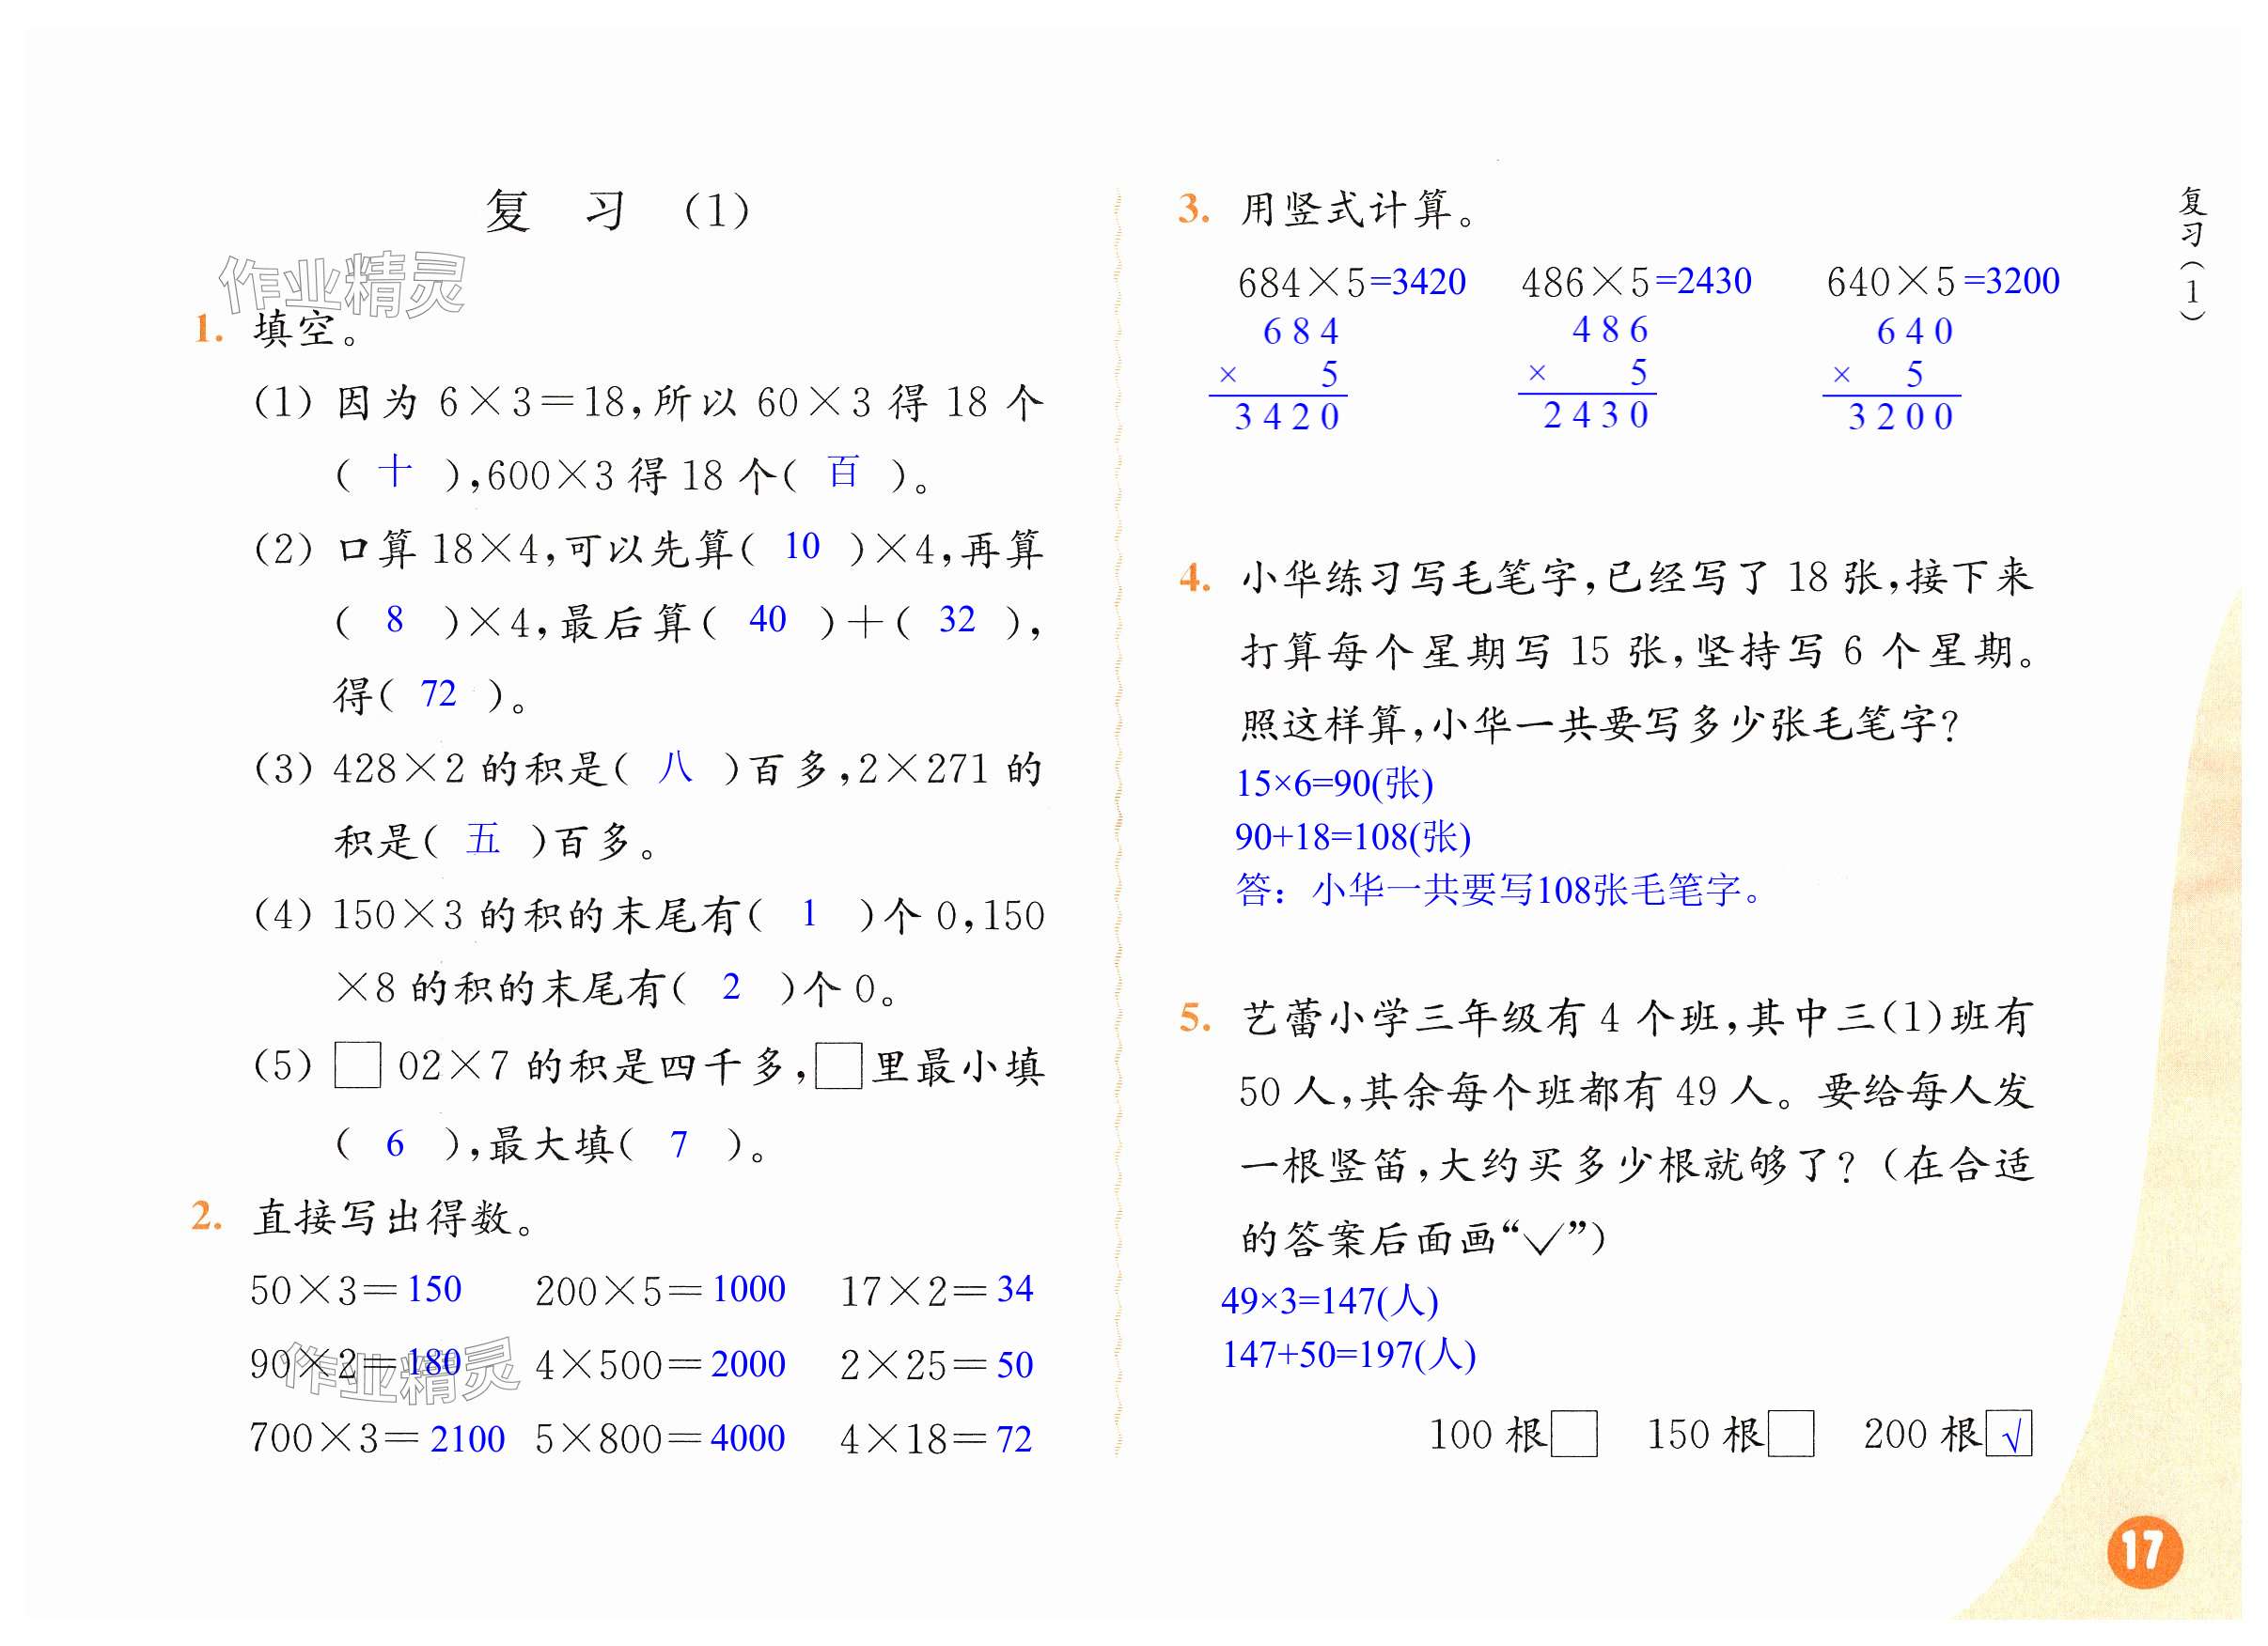The height and width of the screenshot is (1646, 2268).
Task: Select the result 2000 of 4×500
Action: (748, 1364)
